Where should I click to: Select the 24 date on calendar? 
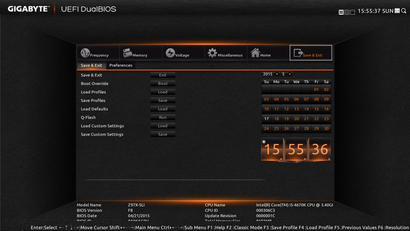coord(266,128)
